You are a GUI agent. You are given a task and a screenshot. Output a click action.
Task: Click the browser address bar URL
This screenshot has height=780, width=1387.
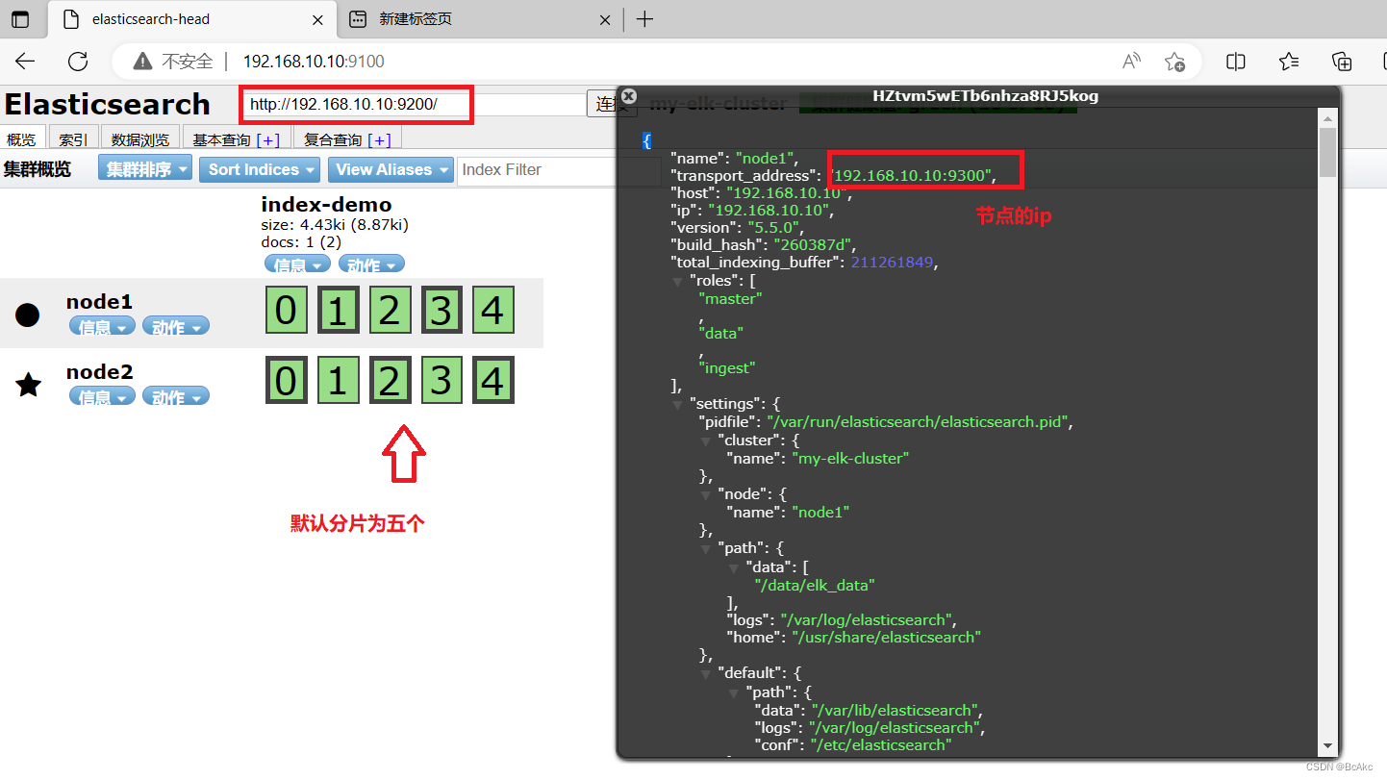click(314, 62)
